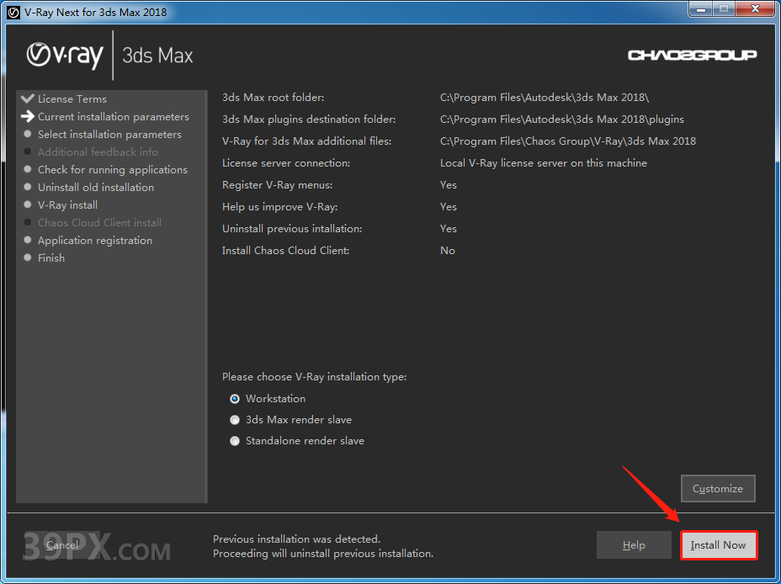Click the Yes value for Help us improve V-Ray
This screenshot has height=584, width=781.
coord(449,207)
